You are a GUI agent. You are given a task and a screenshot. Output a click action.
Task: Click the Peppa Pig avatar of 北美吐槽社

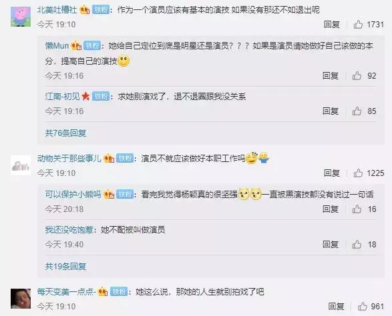[21, 17]
